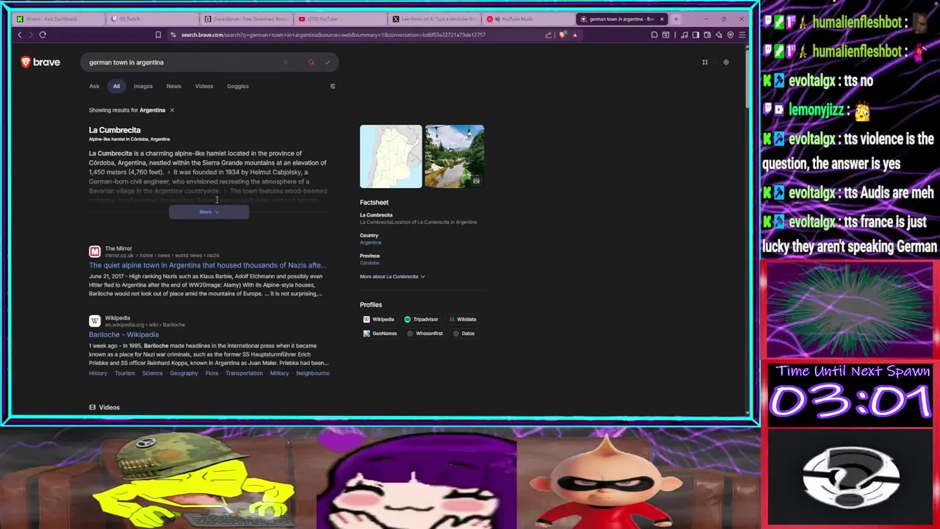Select the News search tab
The height and width of the screenshot is (529, 940).
click(x=173, y=86)
